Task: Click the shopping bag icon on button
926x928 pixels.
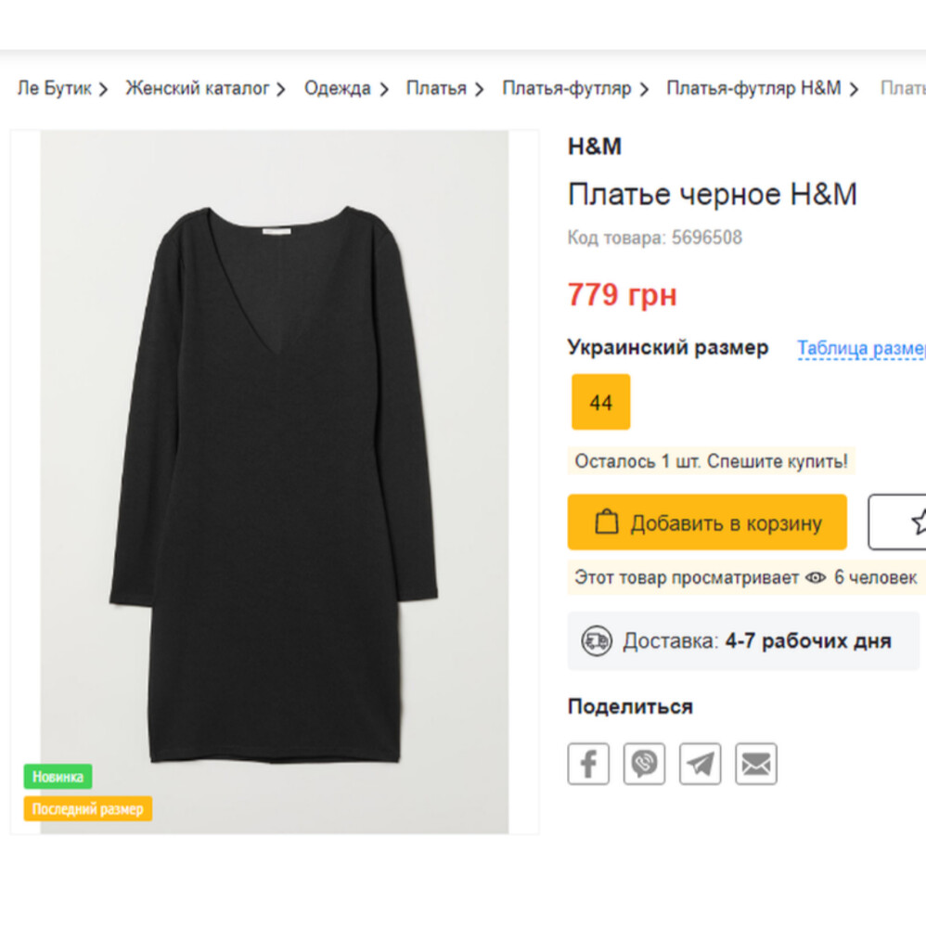Action: tap(606, 522)
